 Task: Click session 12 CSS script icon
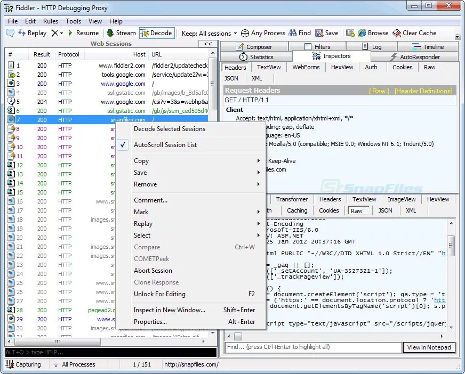tap(11, 165)
